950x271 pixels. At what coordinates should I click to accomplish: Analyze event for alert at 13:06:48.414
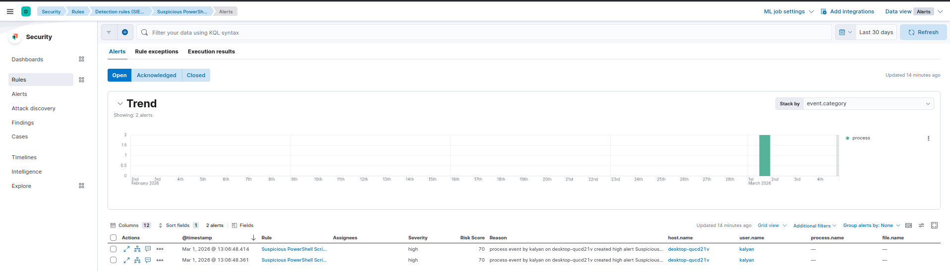pos(137,249)
